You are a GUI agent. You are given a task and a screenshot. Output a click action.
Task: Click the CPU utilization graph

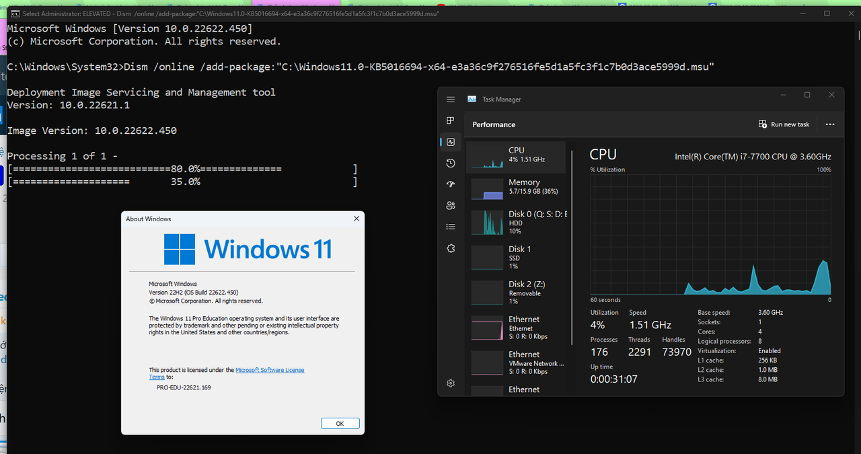click(x=710, y=235)
